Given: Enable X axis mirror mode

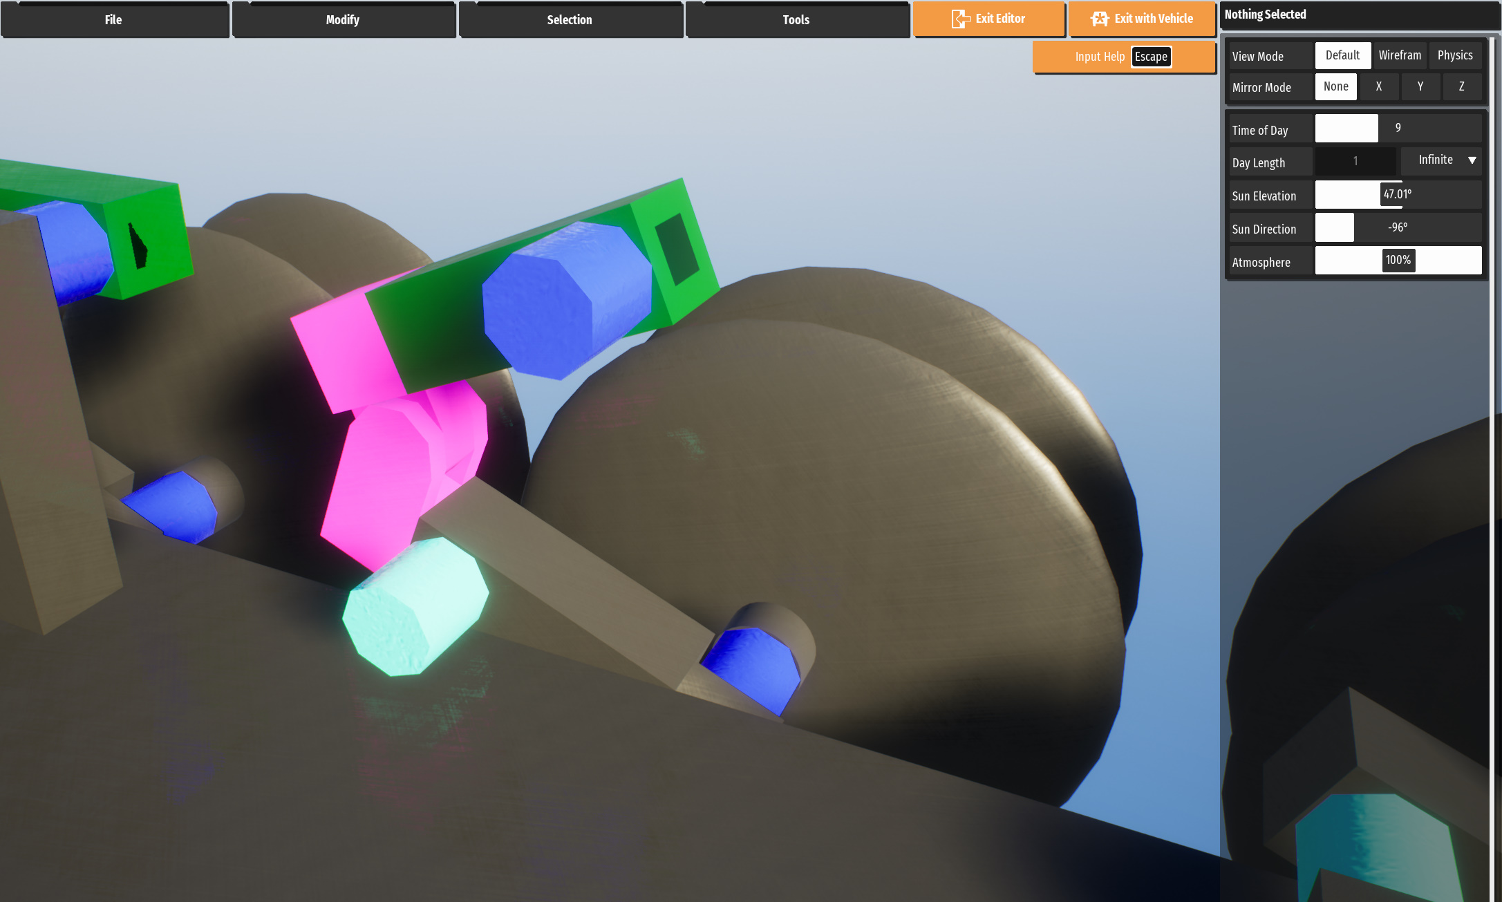Looking at the screenshot, I should coord(1378,87).
